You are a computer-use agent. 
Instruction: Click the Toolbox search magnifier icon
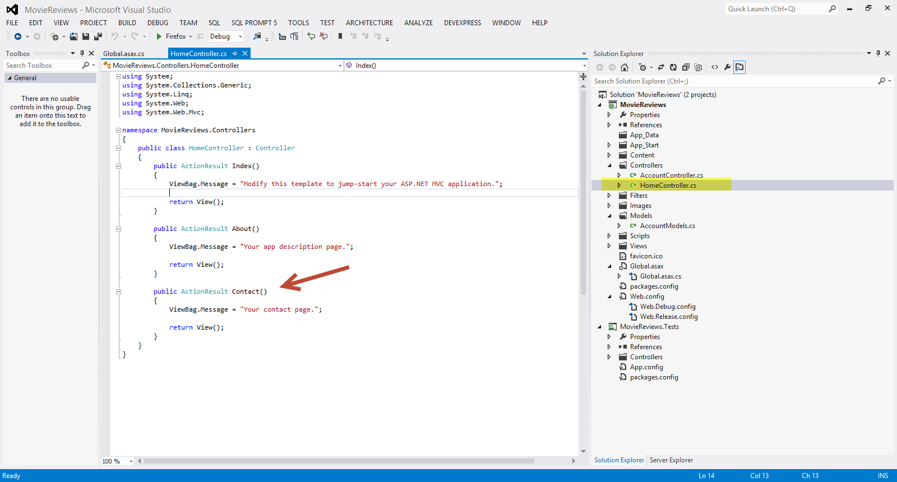pyautogui.click(x=86, y=66)
